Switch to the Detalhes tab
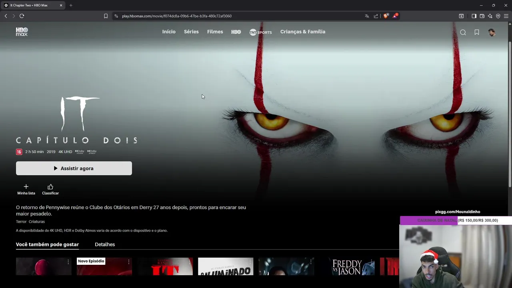The width and height of the screenshot is (512, 288). [105, 244]
